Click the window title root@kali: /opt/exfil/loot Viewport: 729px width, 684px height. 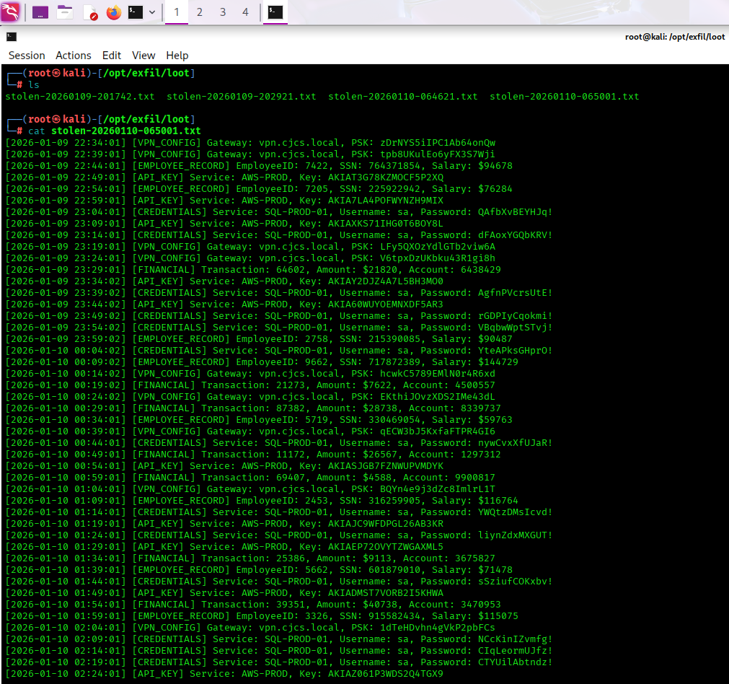pos(675,37)
